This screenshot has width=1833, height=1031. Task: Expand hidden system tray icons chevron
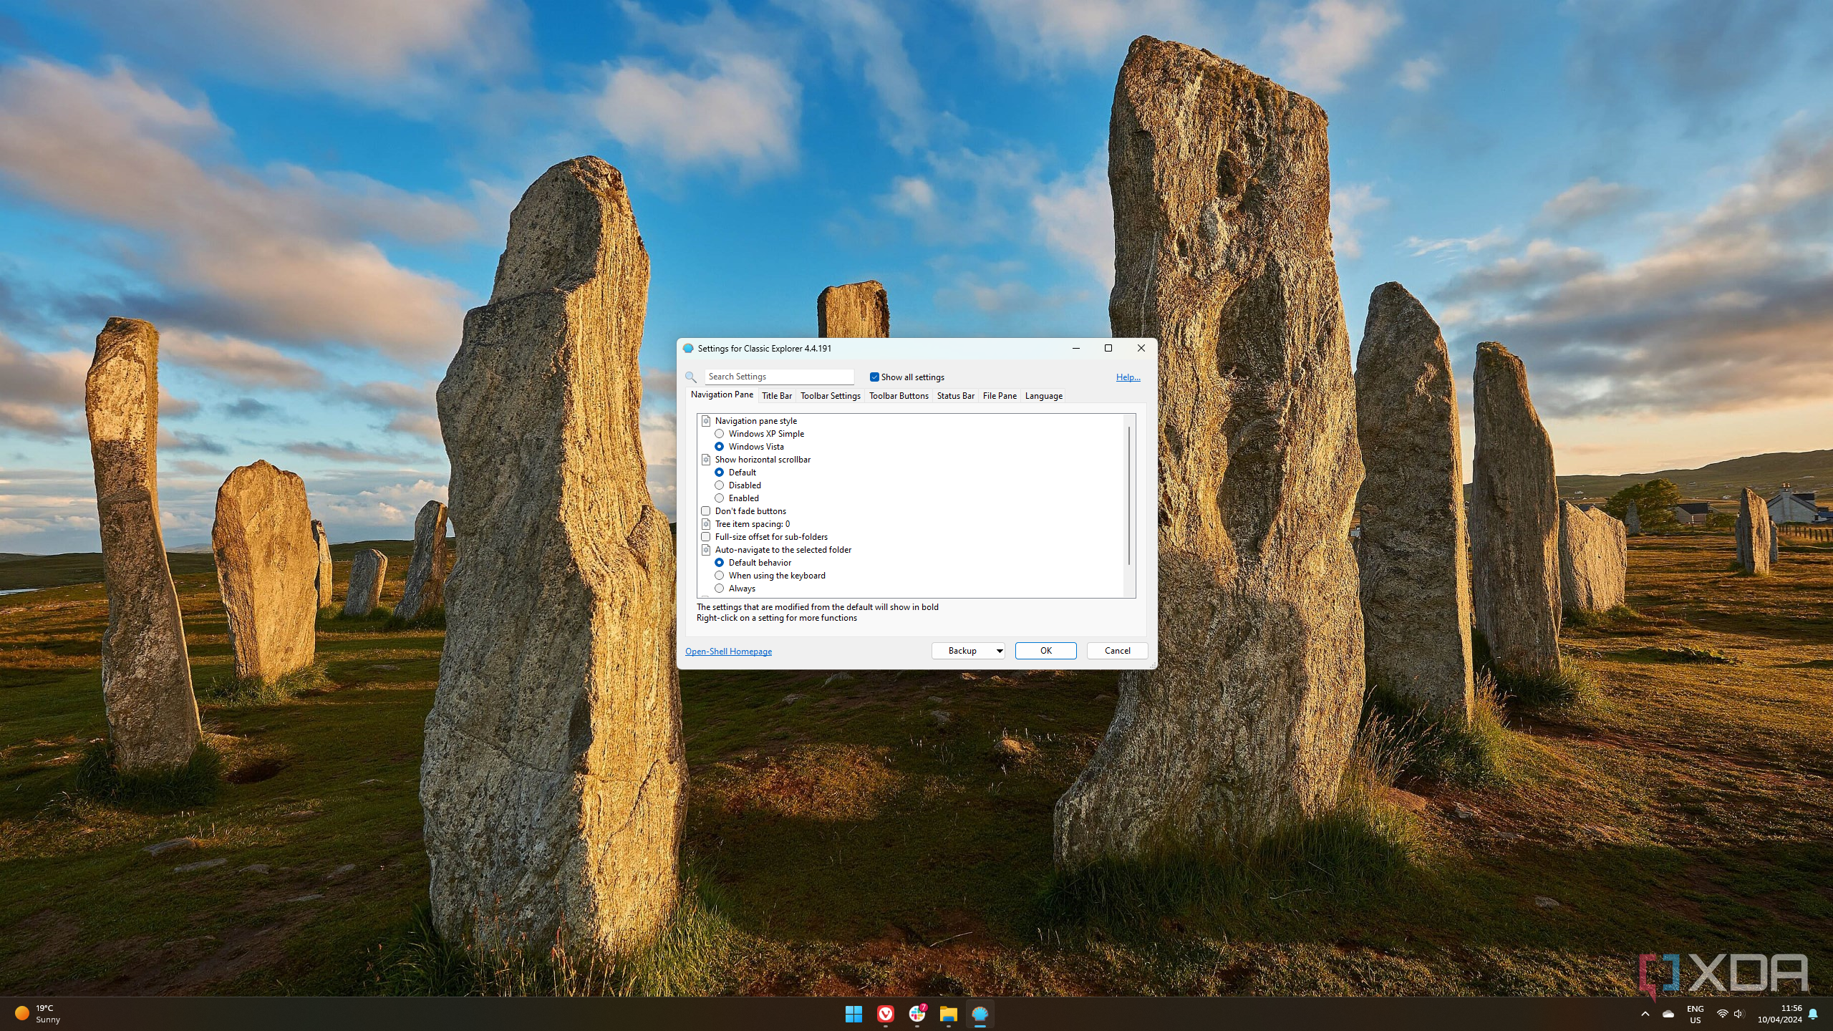point(1645,1014)
